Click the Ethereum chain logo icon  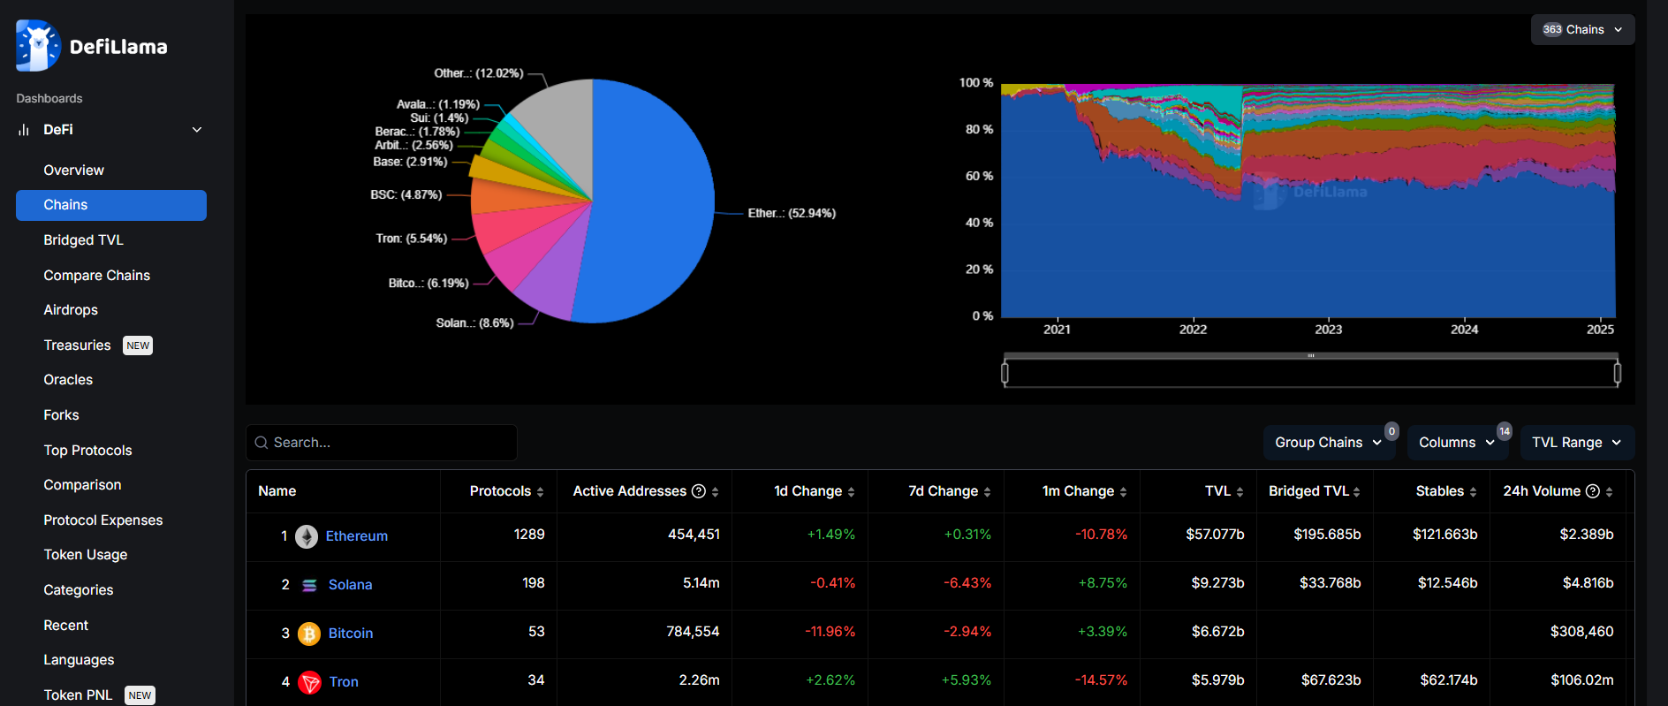click(x=307, y=536)
